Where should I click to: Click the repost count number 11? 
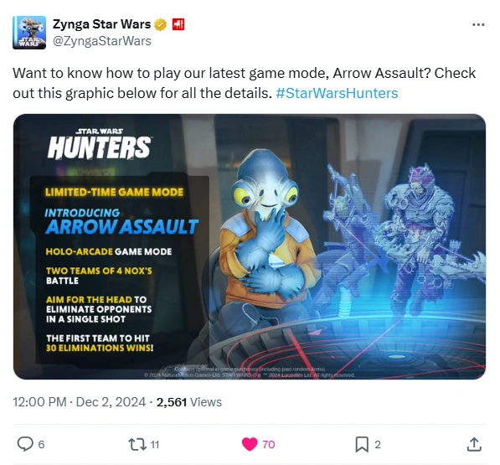tap(155, 445)
